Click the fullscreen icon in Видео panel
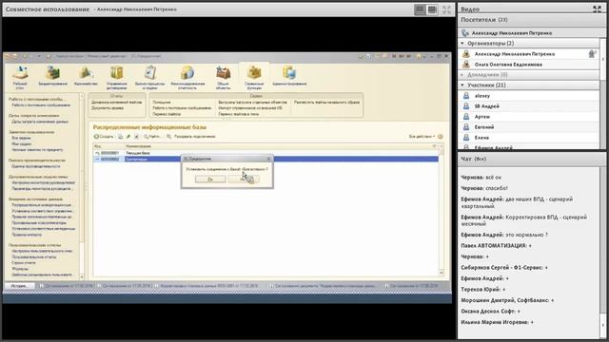The height and width of the screenshot is (342, 609). coord(597,9)
